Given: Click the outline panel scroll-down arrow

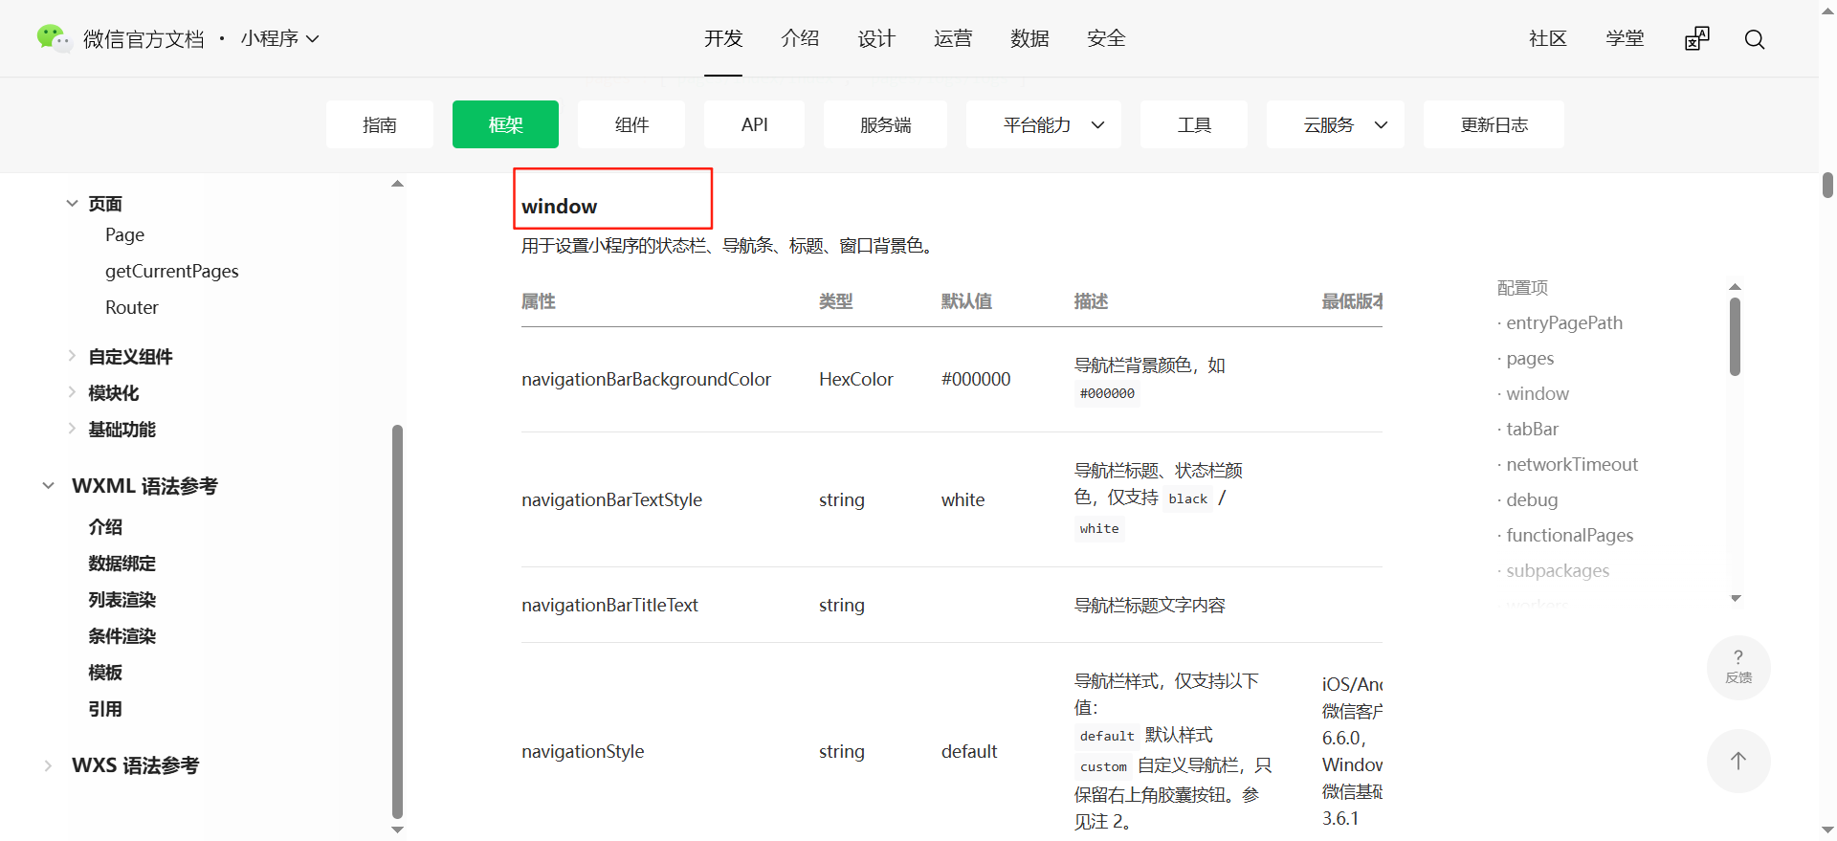Looking at the screenshot, I should pyautogui.click(x=1736, y=598).
